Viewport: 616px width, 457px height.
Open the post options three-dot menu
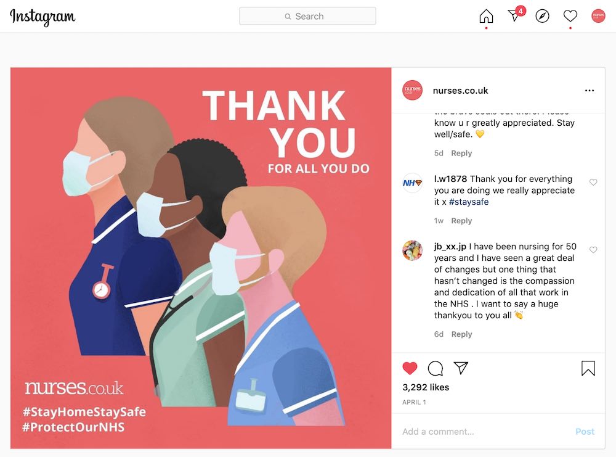[x=590, y=91]
